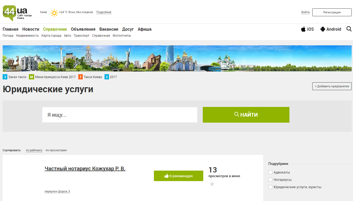The height and width of the screenshot is (201, 353).
Task: Open the Новости menu item
Action: click(x=31, y=29)
